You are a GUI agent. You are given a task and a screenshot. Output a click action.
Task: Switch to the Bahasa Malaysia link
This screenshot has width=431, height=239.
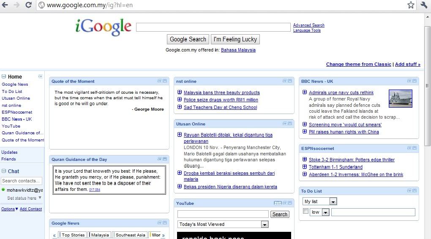point(238,50)
